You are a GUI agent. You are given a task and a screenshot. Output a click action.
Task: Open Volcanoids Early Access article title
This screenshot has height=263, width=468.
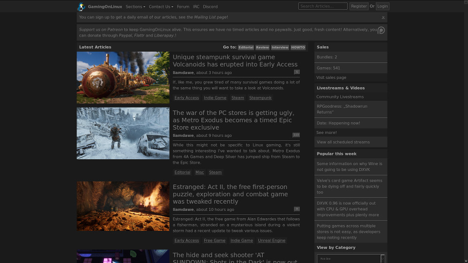click(235, 60)
